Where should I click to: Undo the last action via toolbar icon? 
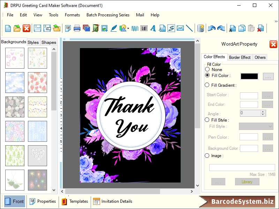pyautogui.click(x=212, y=29)
